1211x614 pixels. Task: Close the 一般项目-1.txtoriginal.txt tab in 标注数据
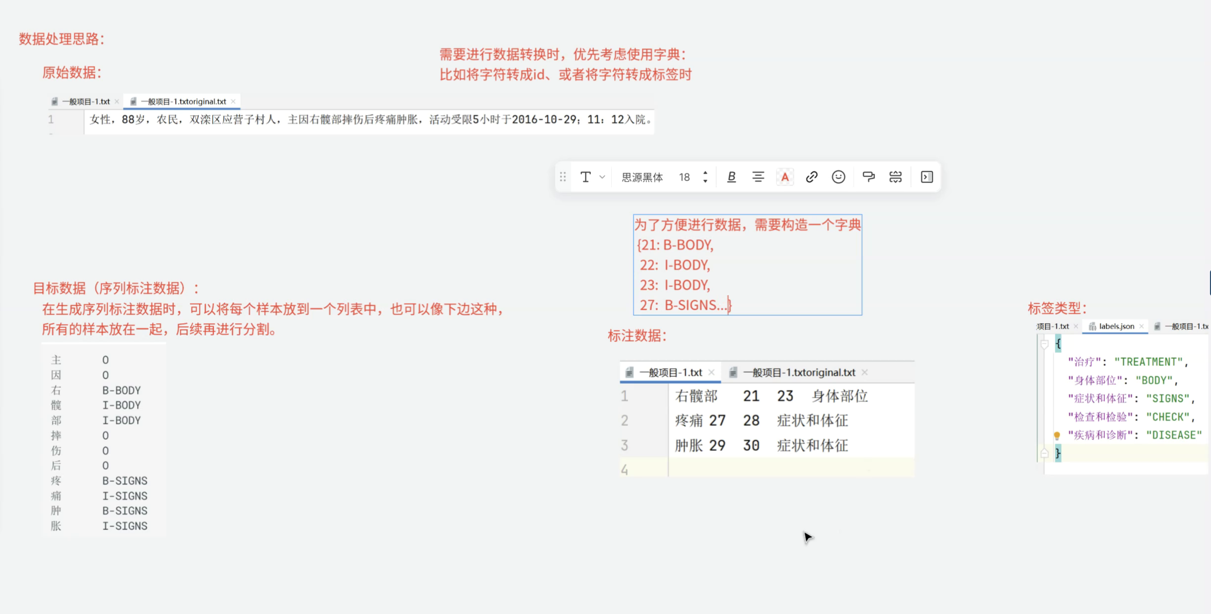[x=865, y=372]
